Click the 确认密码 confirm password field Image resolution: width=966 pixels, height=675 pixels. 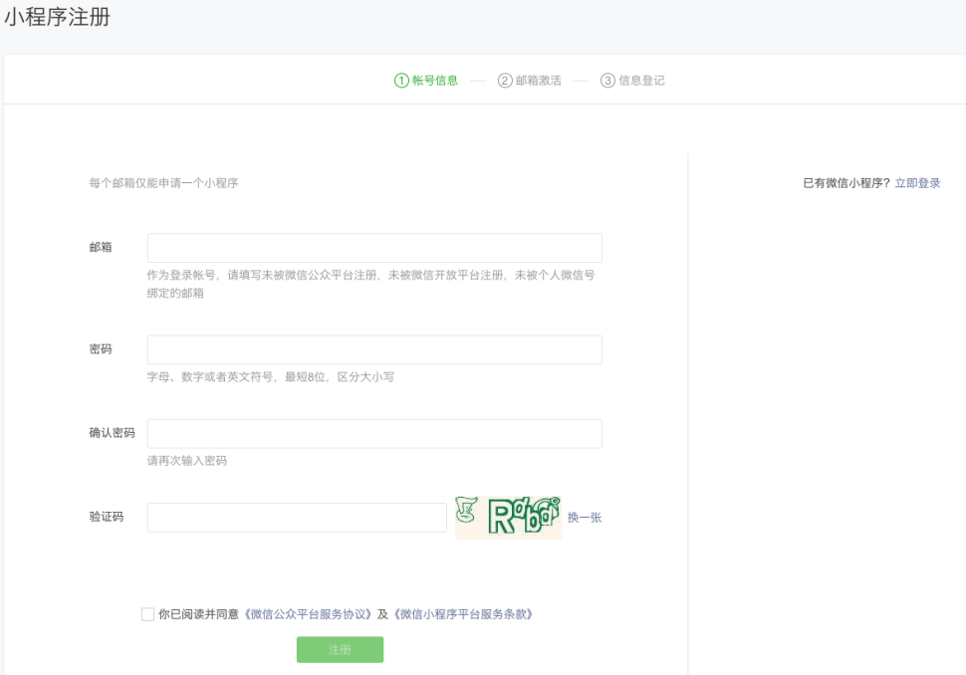point(373,433)
